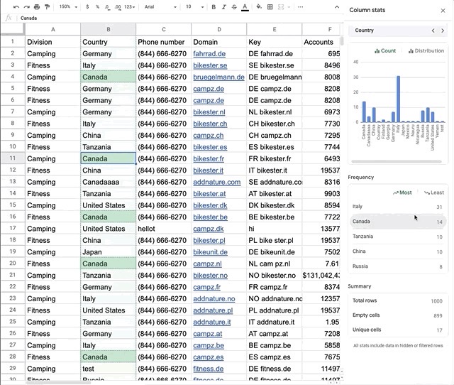Open the borders tool icon

point(269,6)
